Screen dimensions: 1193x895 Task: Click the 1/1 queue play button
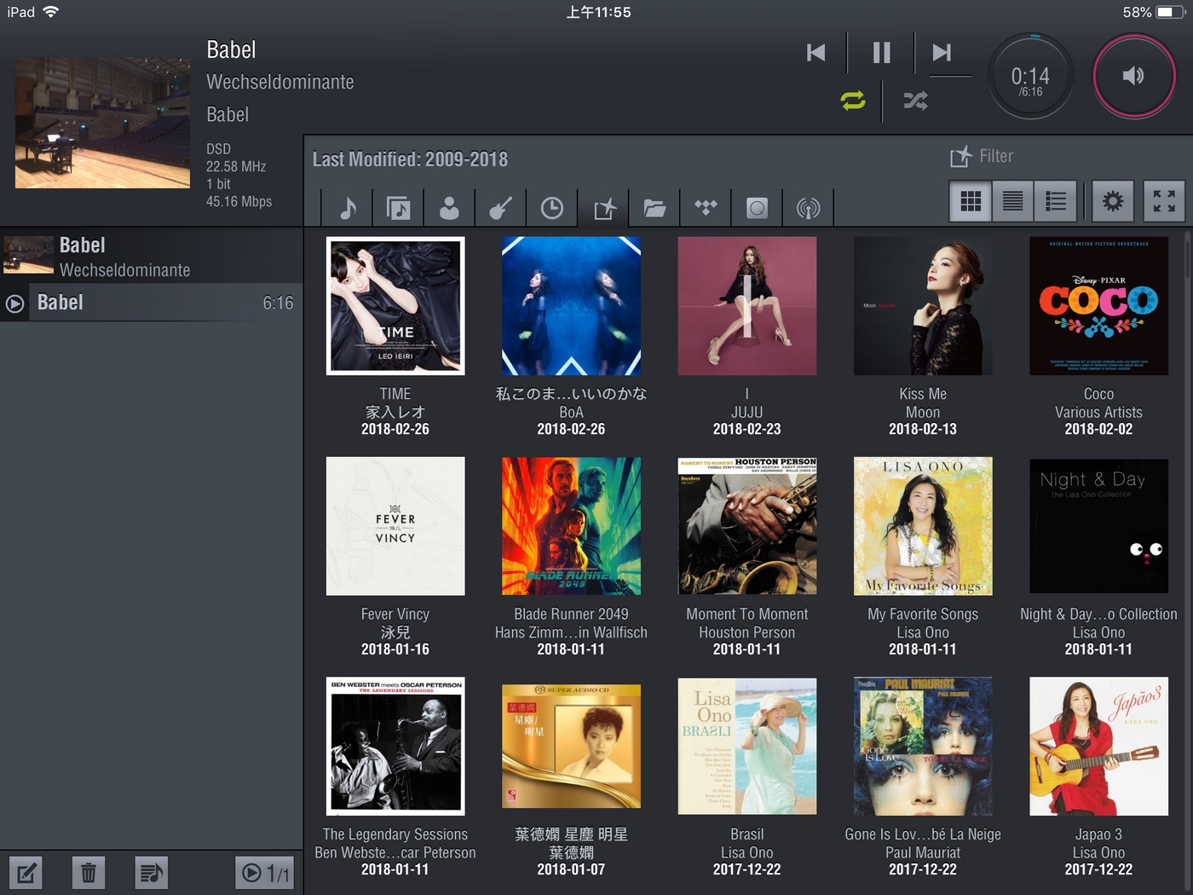click(x=264, y=872)
